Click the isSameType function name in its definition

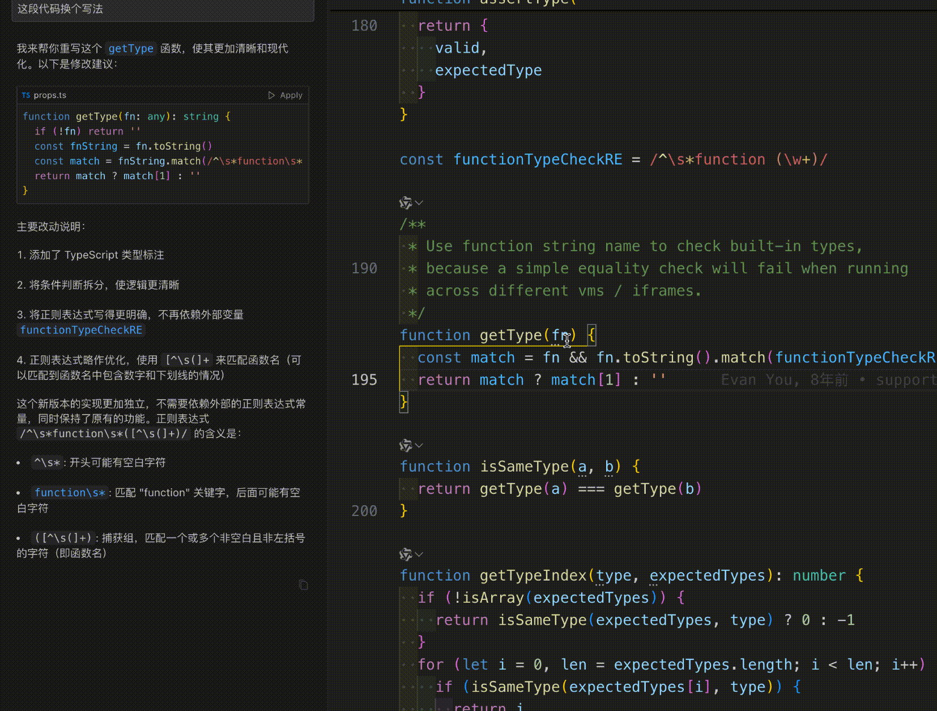[x=524, y=466]
